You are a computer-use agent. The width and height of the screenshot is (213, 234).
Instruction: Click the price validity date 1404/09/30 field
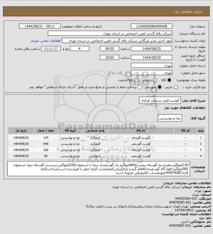click(x=152, y=57)
